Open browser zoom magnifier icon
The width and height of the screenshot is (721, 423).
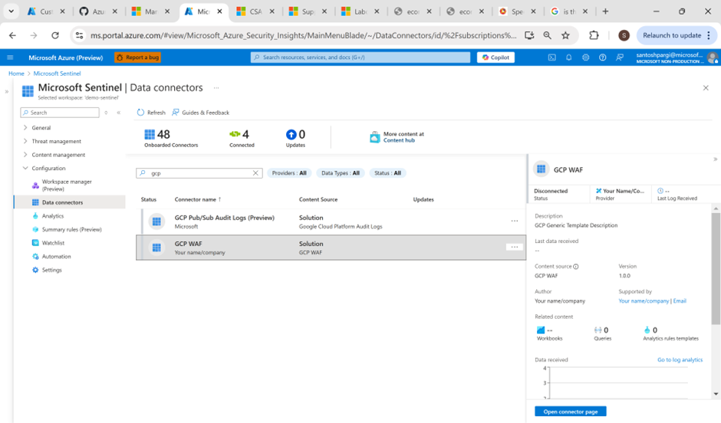coord(547,35)
